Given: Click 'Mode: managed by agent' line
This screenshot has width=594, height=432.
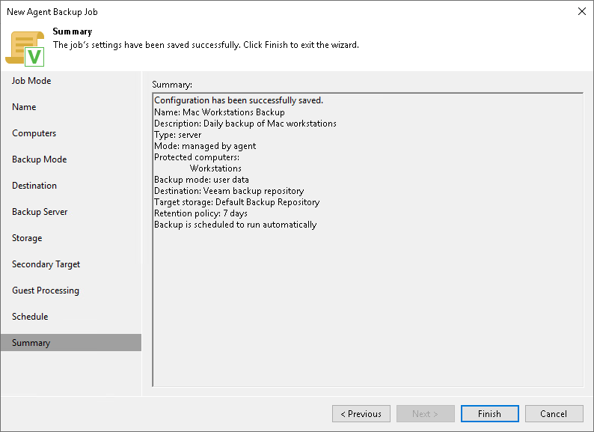Looking at the screenshot, I should [x=205, y=146].
